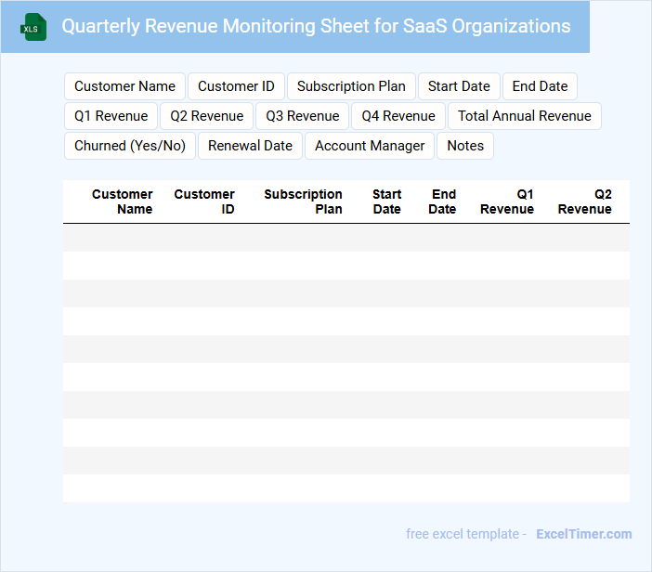Choose the Start Date tag
This screenshot has height=572, width=652.
(x=459, y=86)
